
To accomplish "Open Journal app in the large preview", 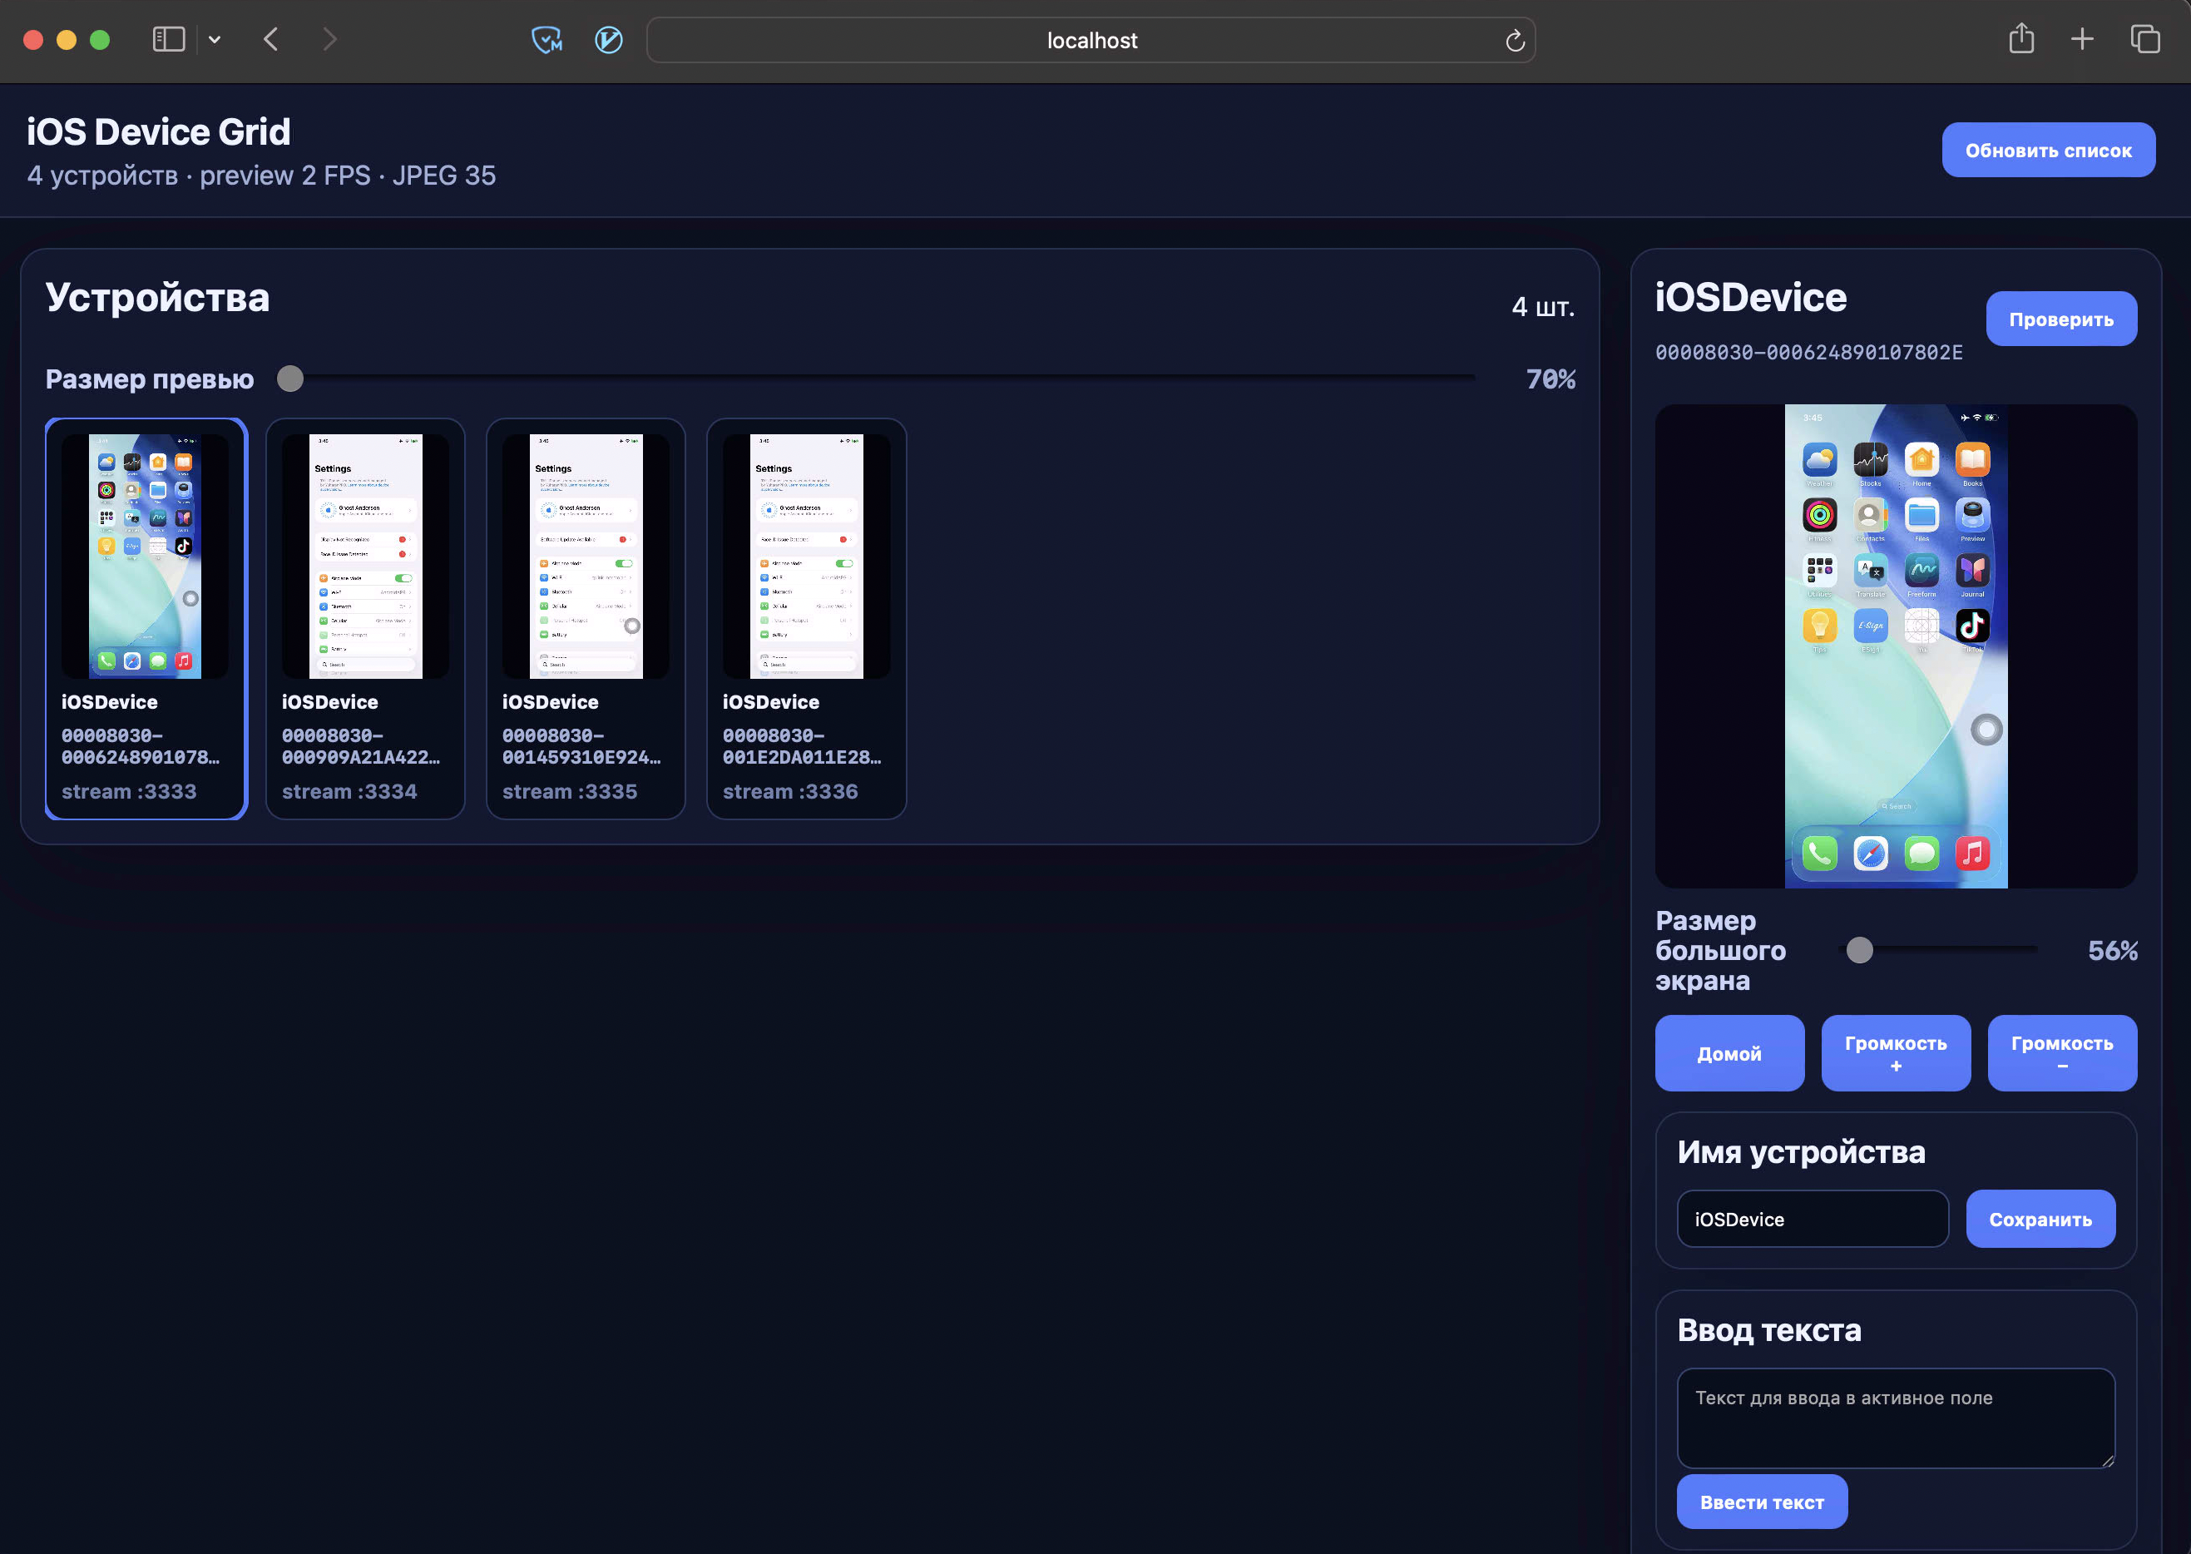I will 1972,572.
